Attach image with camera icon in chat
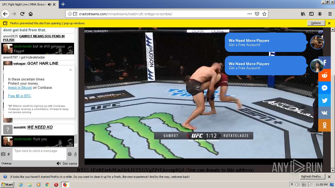This screenshot has height=188, width=335. pyautogui.click(x=3, y=154)
